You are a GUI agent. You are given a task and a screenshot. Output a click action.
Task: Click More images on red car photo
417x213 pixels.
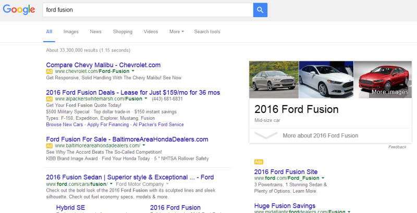pyautogui.click(x=389, y=92)
